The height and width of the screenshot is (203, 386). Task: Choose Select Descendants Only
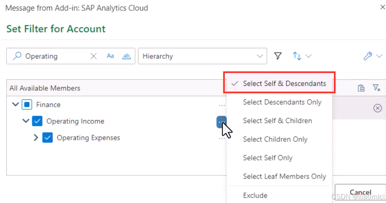(279, 102)
